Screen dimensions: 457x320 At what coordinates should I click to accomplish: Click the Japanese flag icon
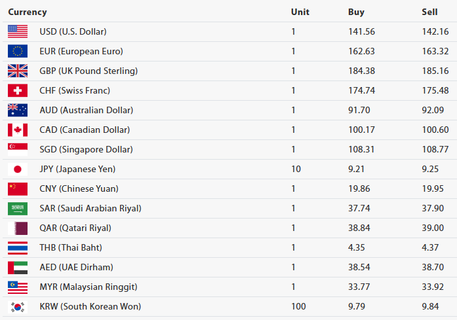[18, 169]
